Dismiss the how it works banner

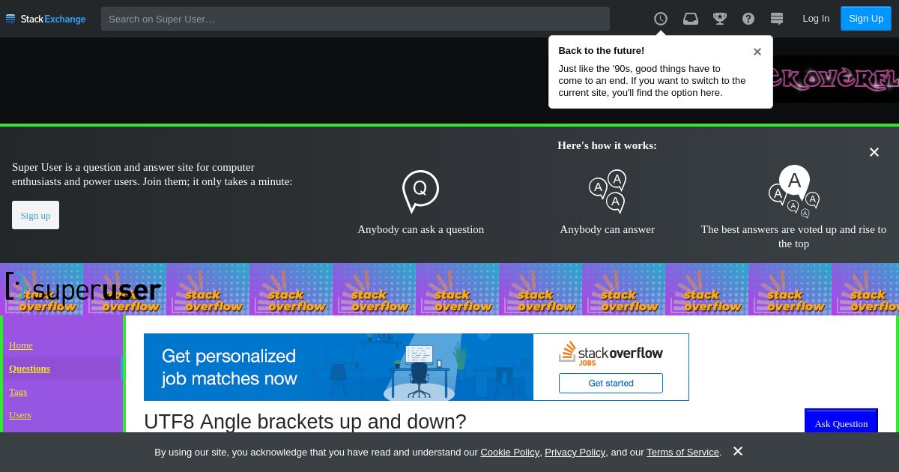click(874, 152)
